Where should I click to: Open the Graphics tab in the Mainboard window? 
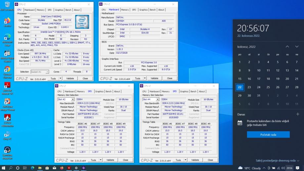click(x=143, y=10)
